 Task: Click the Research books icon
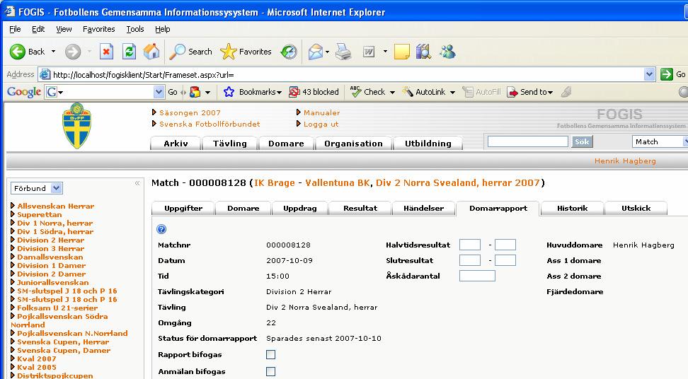pyautogui.click(x=423, y=52)
